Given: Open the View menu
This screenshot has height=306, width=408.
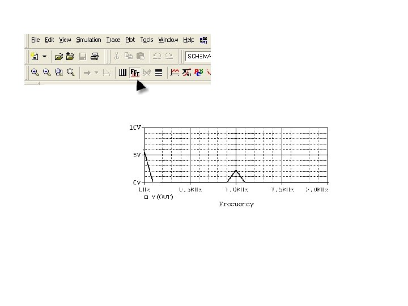Looking at the screenshot, I should (65, 40).
